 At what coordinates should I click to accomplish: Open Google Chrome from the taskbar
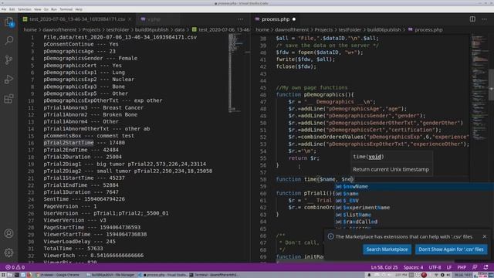(x=59, y=275)
